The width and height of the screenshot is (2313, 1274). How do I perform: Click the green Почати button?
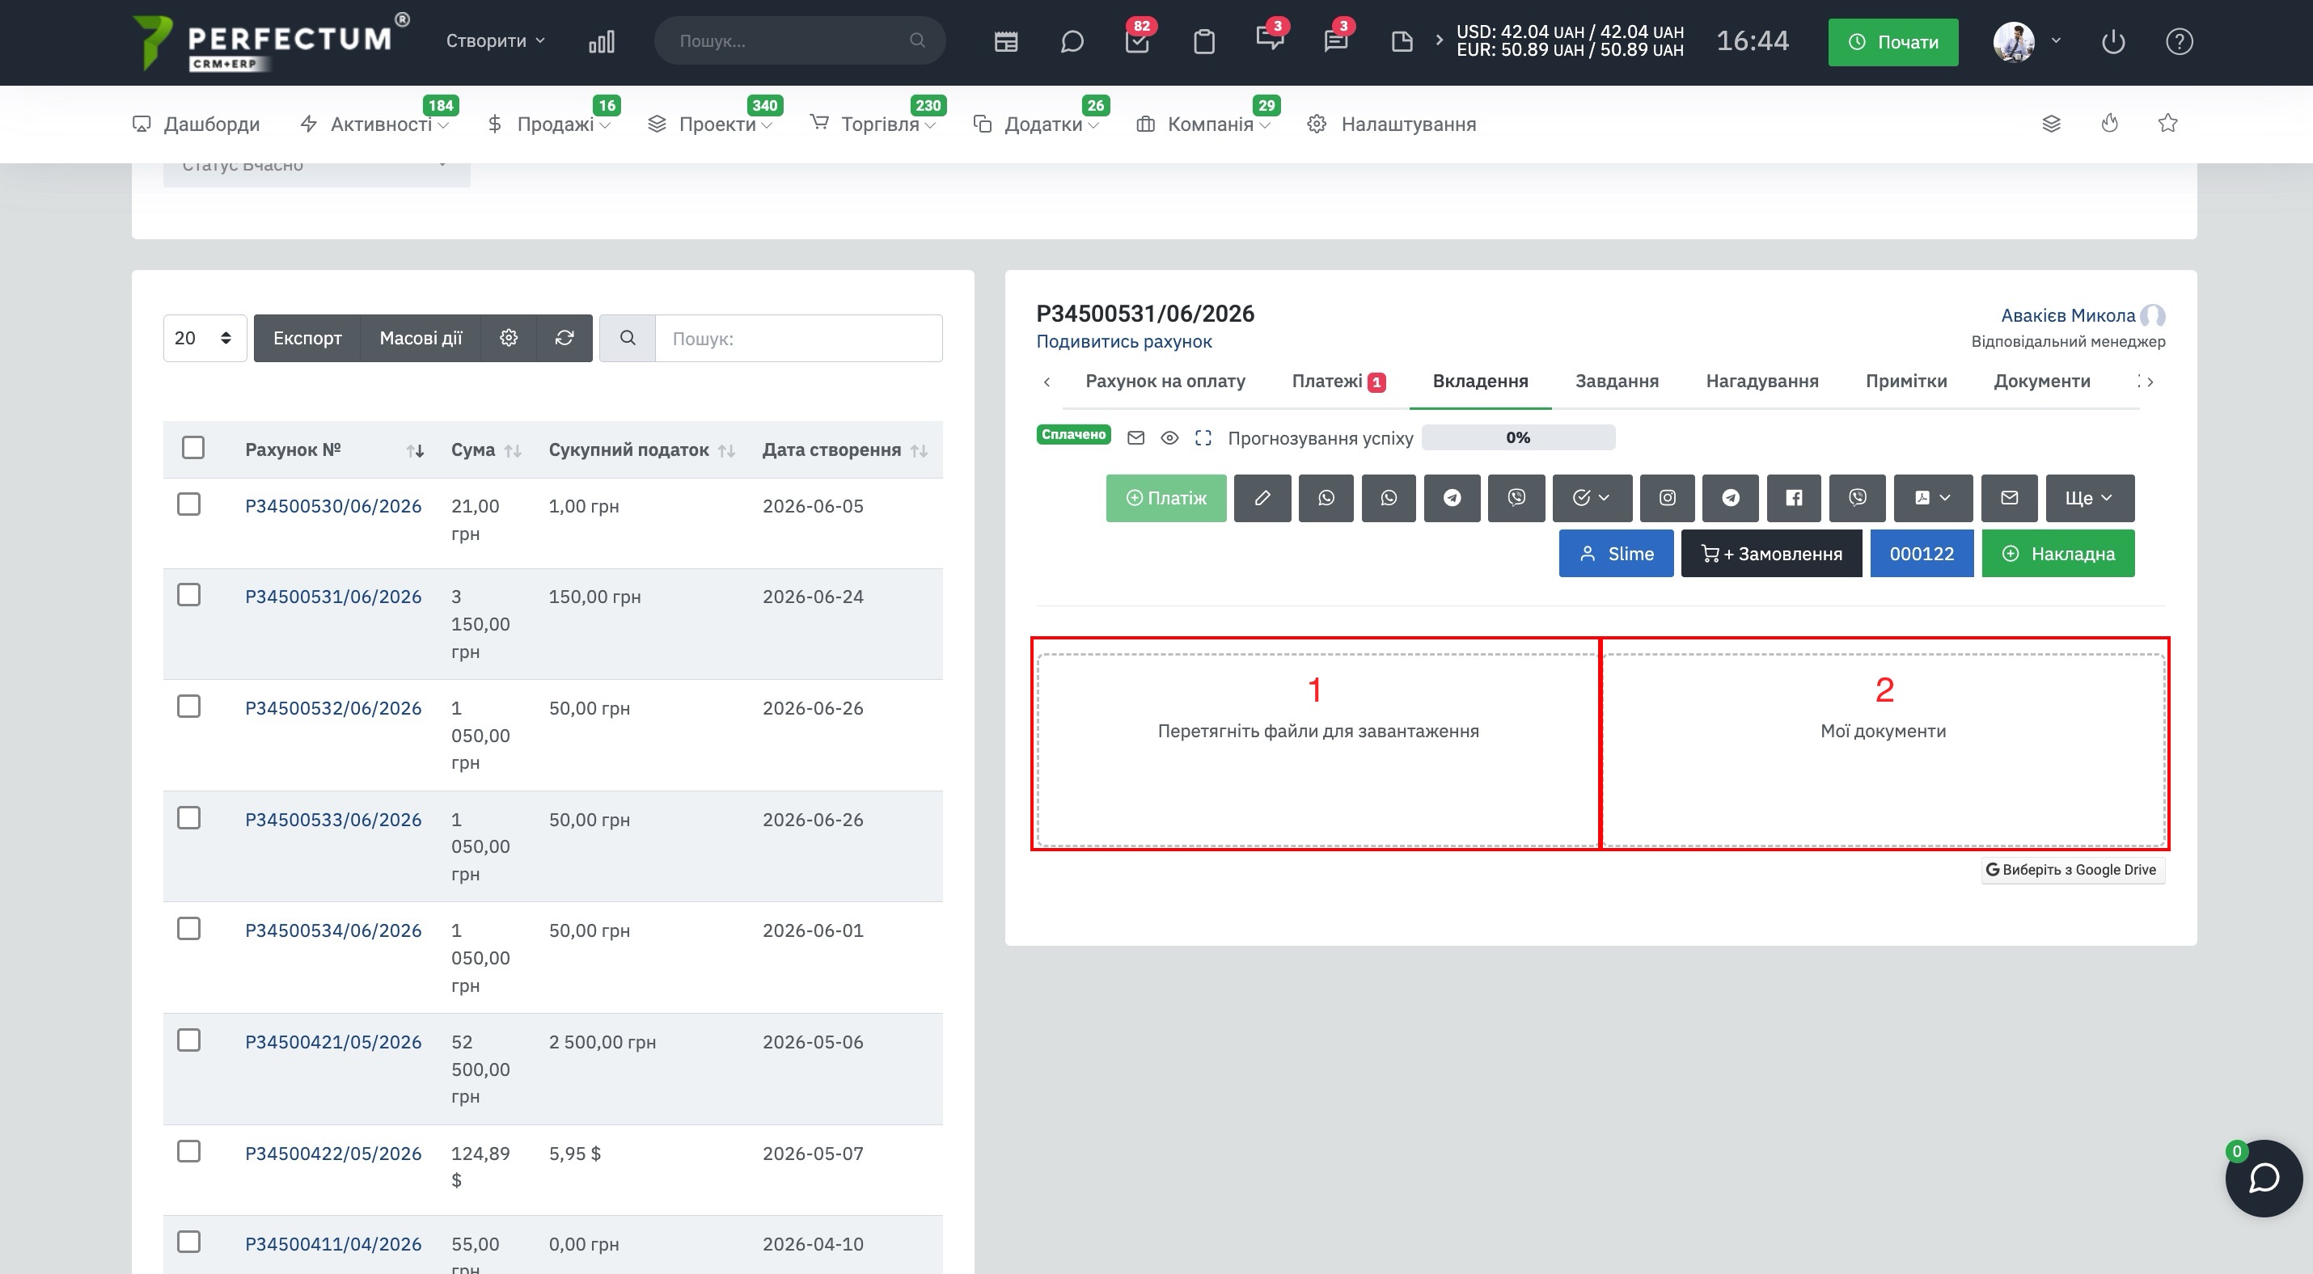click(1892, 42)
